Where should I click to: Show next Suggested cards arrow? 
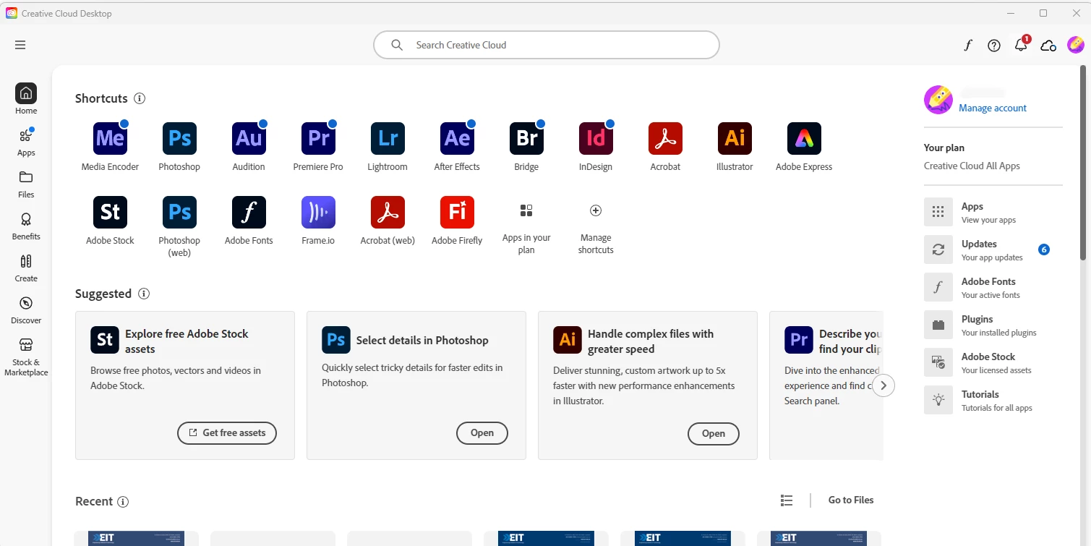click(884, 385)
